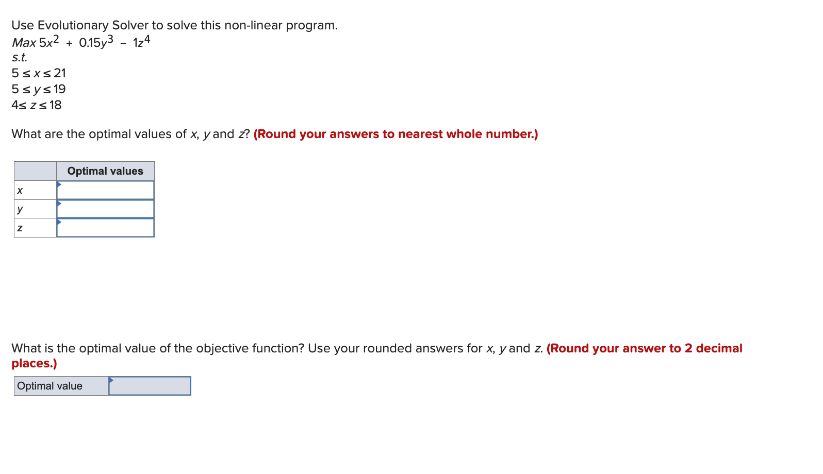The image size is (823, 474).
Task: Click the red instruction about 2 decimal places
Action: pos(644,348)
